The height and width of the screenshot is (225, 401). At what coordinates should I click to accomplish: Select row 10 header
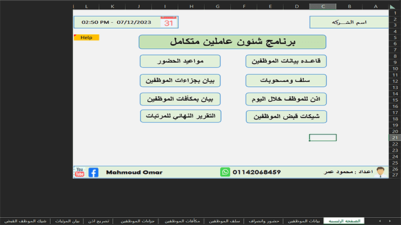pos(395,69)
